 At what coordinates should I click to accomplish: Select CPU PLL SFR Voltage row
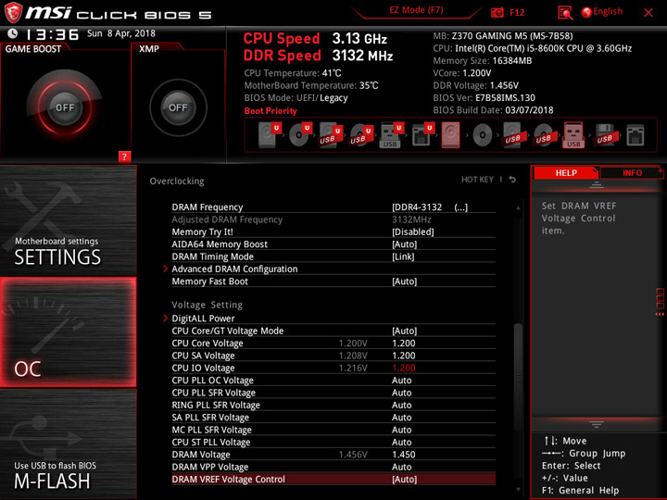pyautogui.click(x=333, y=393)
